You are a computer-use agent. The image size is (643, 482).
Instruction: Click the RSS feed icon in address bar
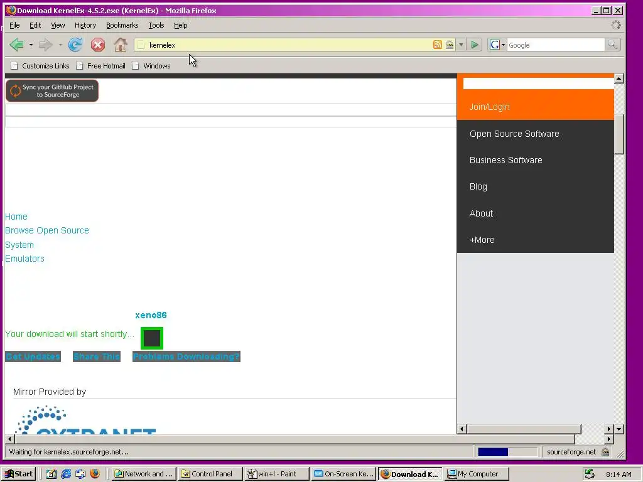pyautogui.click(x=438, y=45)
